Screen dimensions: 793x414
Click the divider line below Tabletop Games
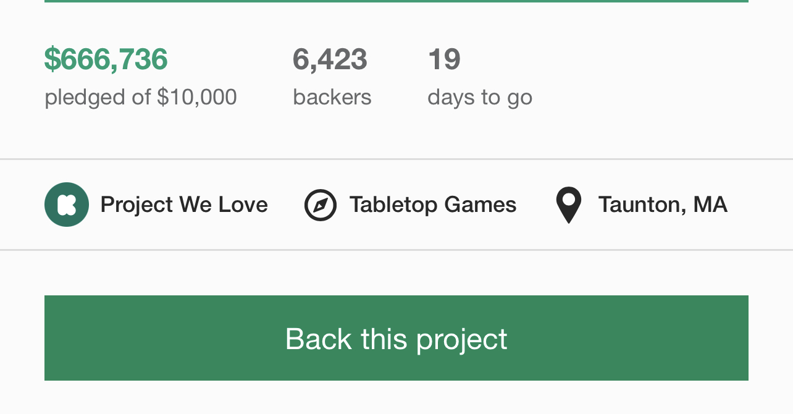396,250
